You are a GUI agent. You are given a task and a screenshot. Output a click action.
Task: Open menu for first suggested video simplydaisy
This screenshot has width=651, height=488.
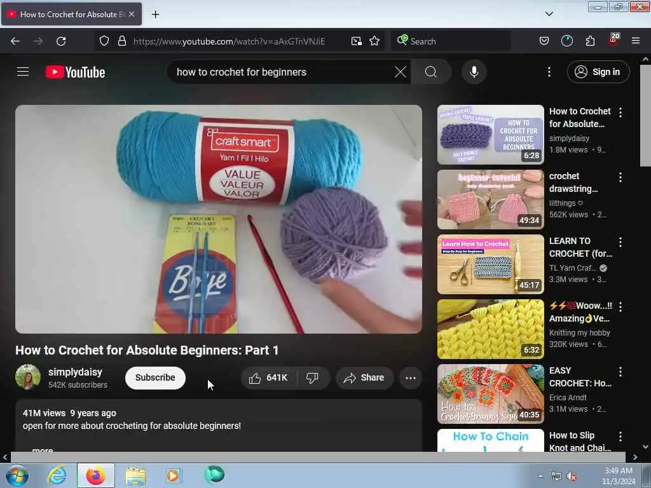tap(620, 112)
